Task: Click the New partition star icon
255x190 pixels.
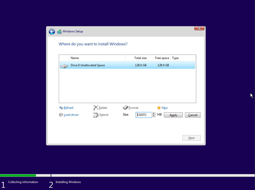Action: 159,108
